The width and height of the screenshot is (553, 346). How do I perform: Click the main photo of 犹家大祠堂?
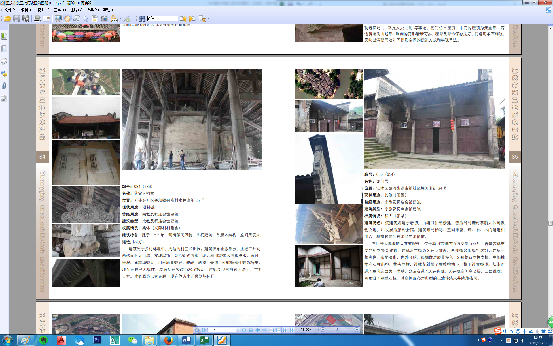pyautogui.click(x=192, y=119)
